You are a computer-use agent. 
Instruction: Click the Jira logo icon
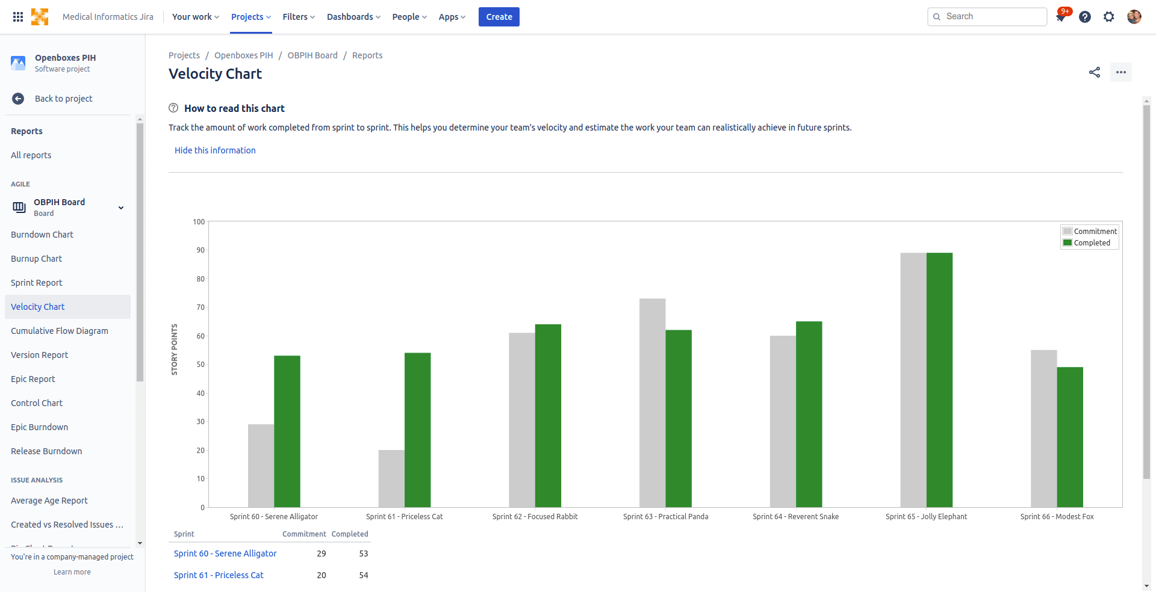coord(40,17)
